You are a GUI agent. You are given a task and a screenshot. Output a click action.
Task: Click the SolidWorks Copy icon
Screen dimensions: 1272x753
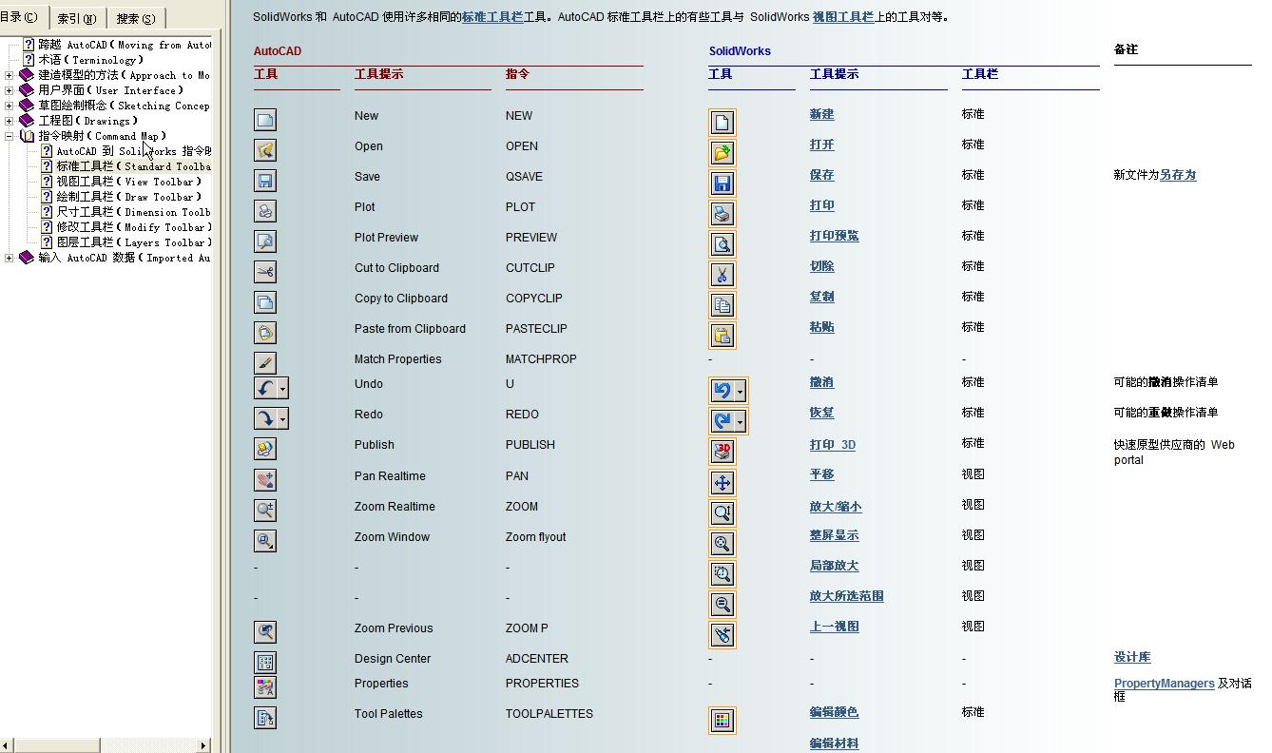coord(723,304)
